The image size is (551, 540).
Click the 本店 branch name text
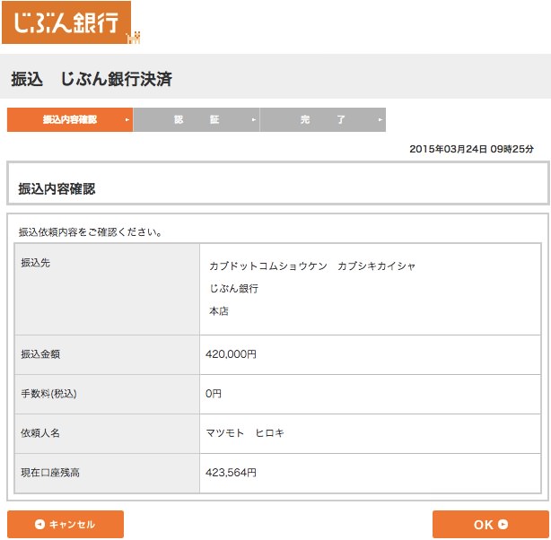[x=219, y=311]
